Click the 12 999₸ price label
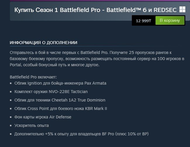Viewport: 190px width, 147px height. coord(143,21)
